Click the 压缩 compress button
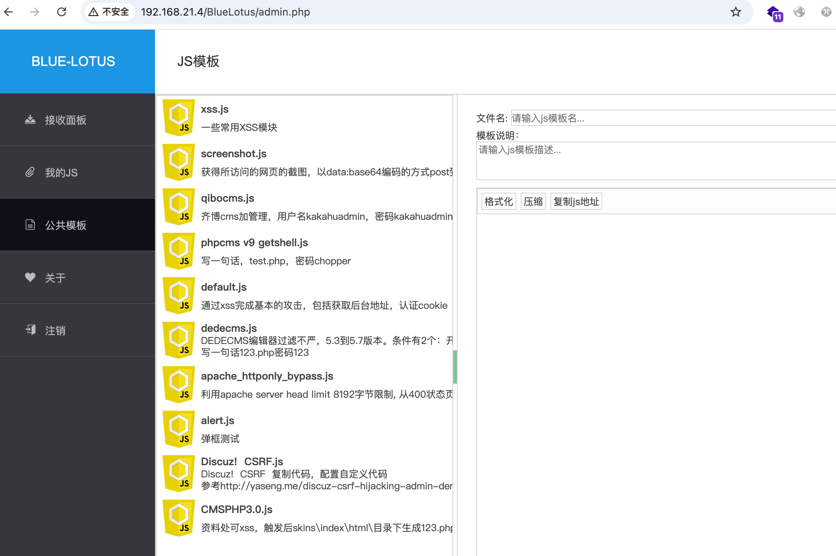836x556 pixels. 533,202
